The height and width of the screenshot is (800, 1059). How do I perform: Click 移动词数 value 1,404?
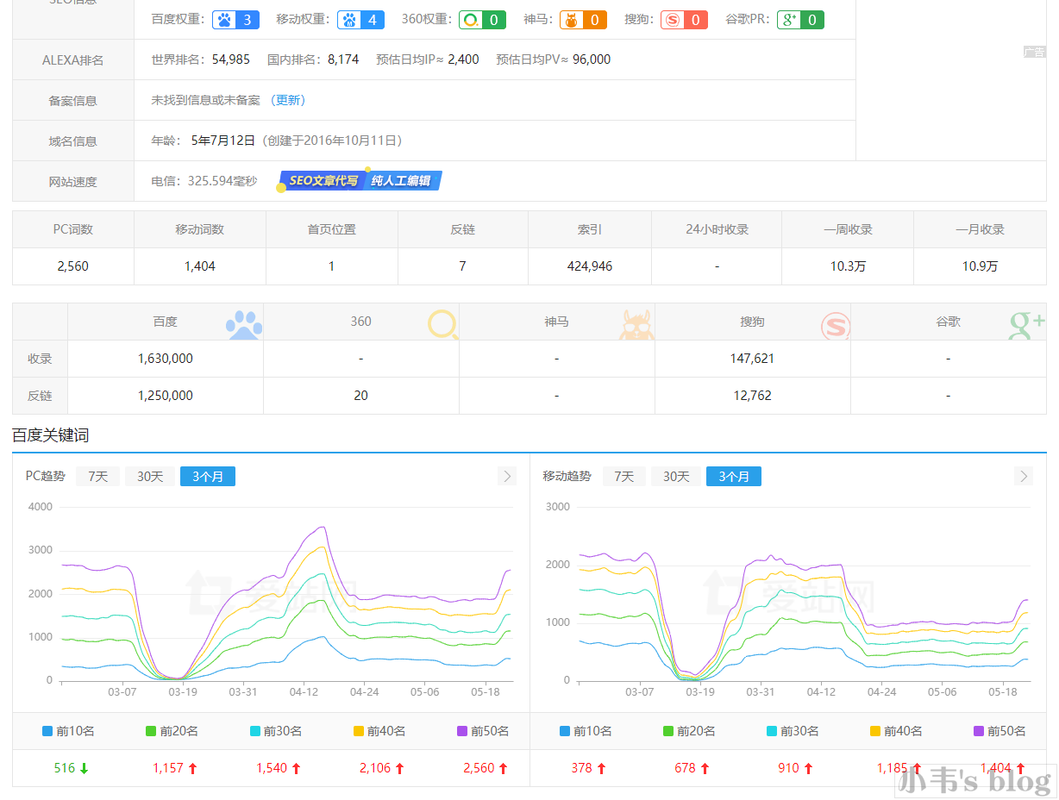coord(200,266)
